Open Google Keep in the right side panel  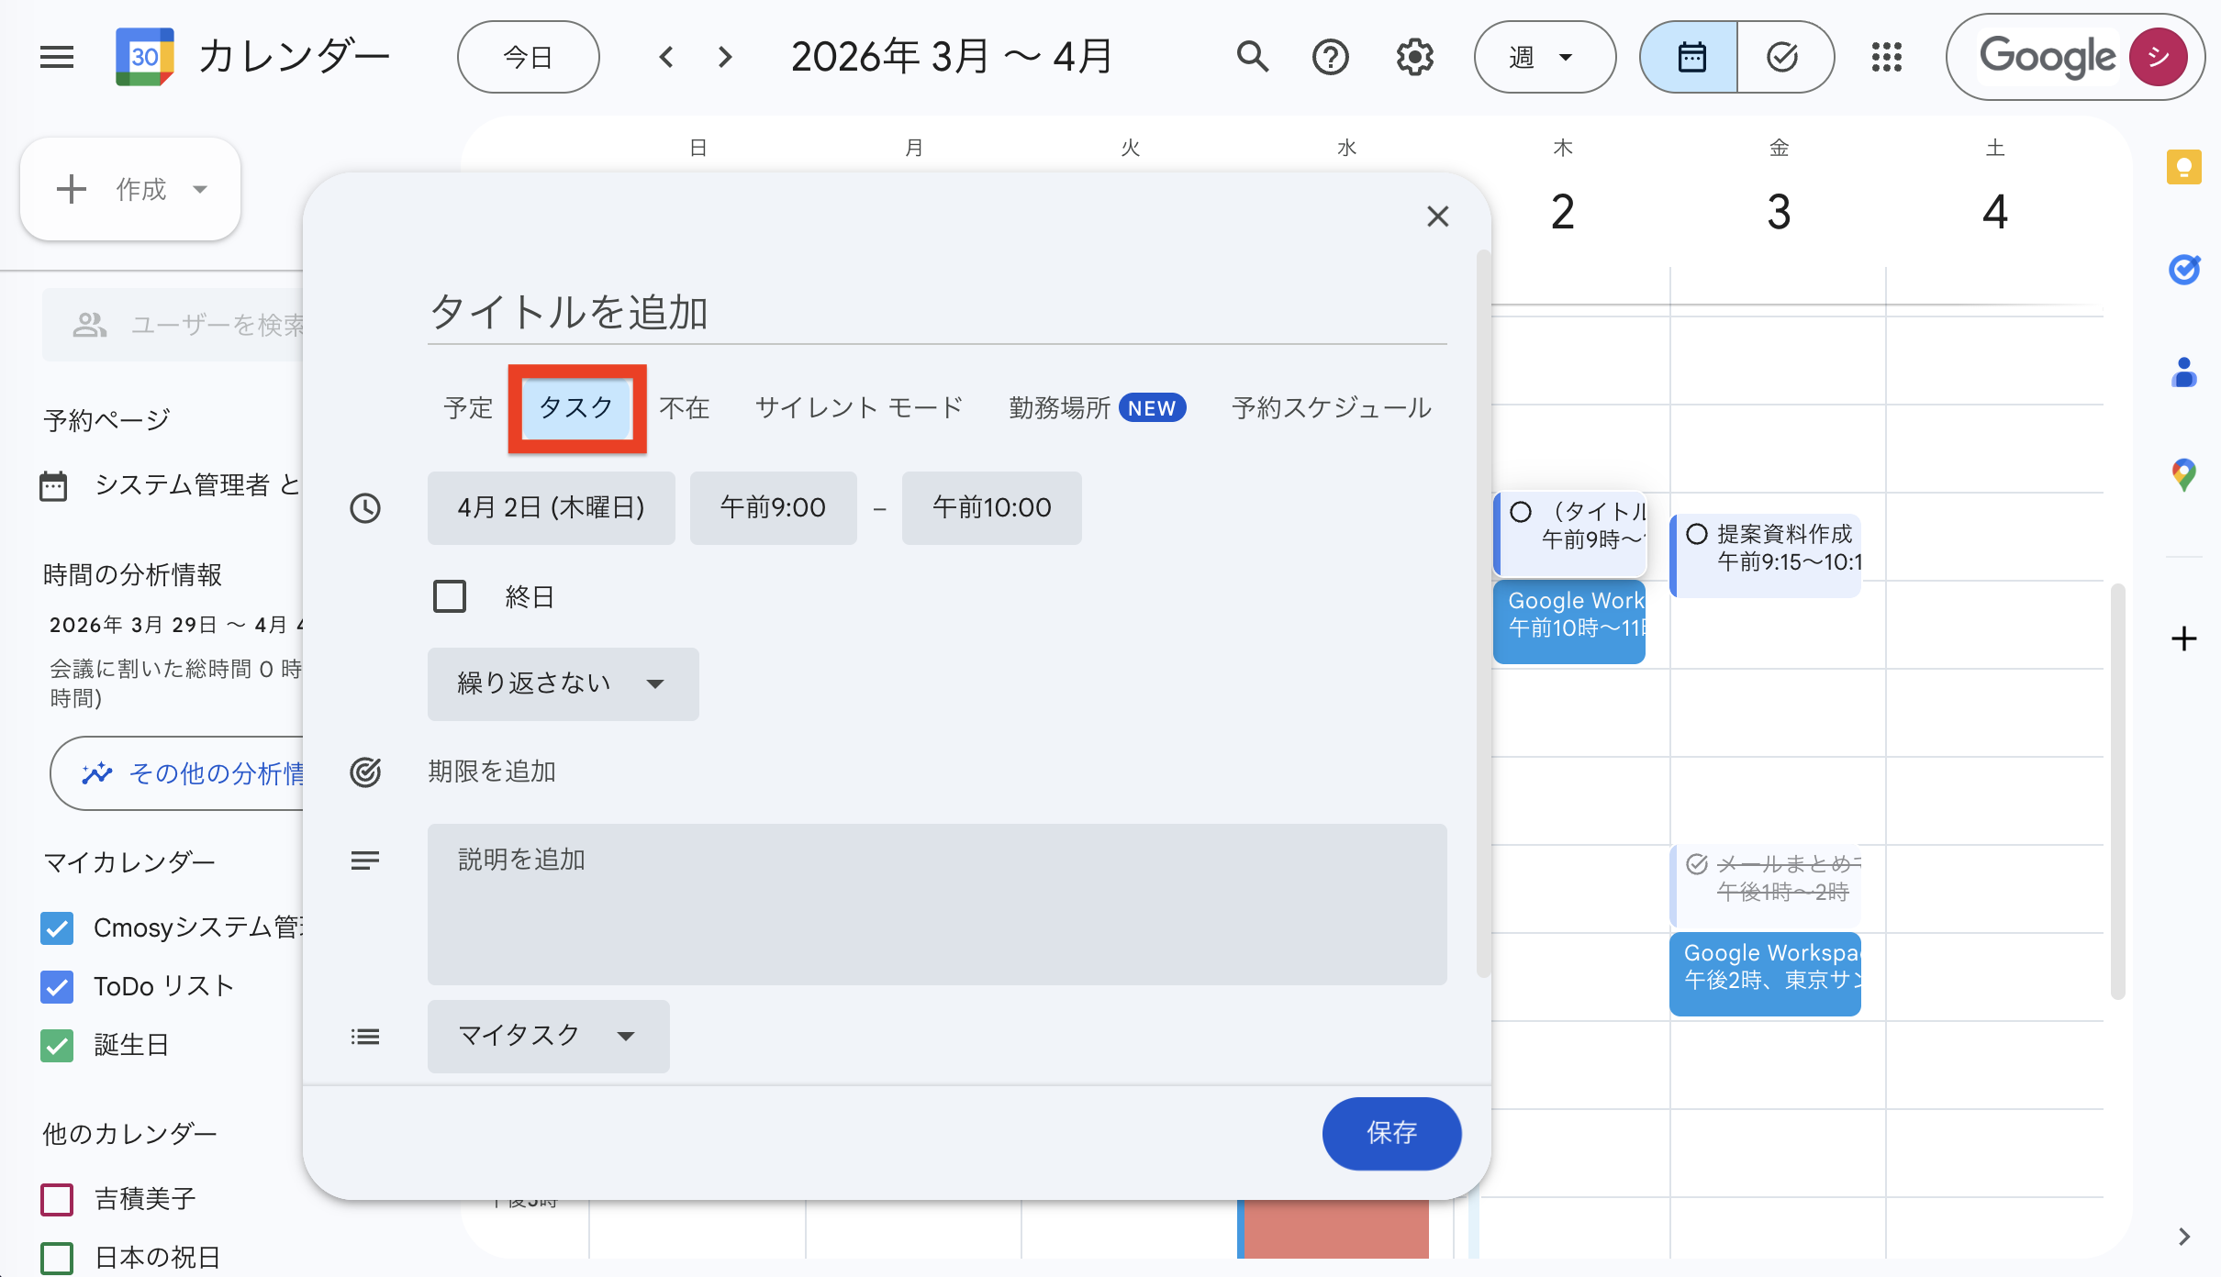click(x=2185, y=166)
